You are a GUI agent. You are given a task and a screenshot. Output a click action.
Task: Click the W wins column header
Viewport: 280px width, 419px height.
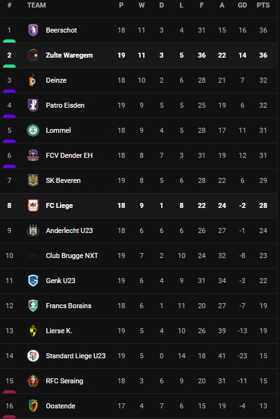point(141,5)
